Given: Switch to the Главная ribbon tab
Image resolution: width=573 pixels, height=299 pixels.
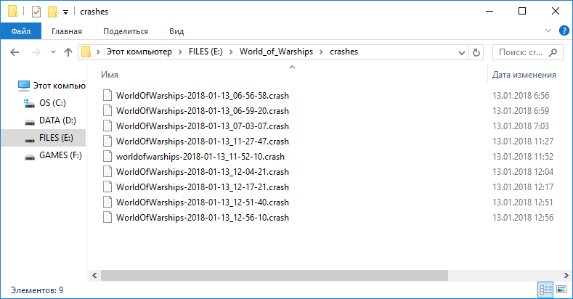Looking at the screenshot, I should (x=67, y=31).
